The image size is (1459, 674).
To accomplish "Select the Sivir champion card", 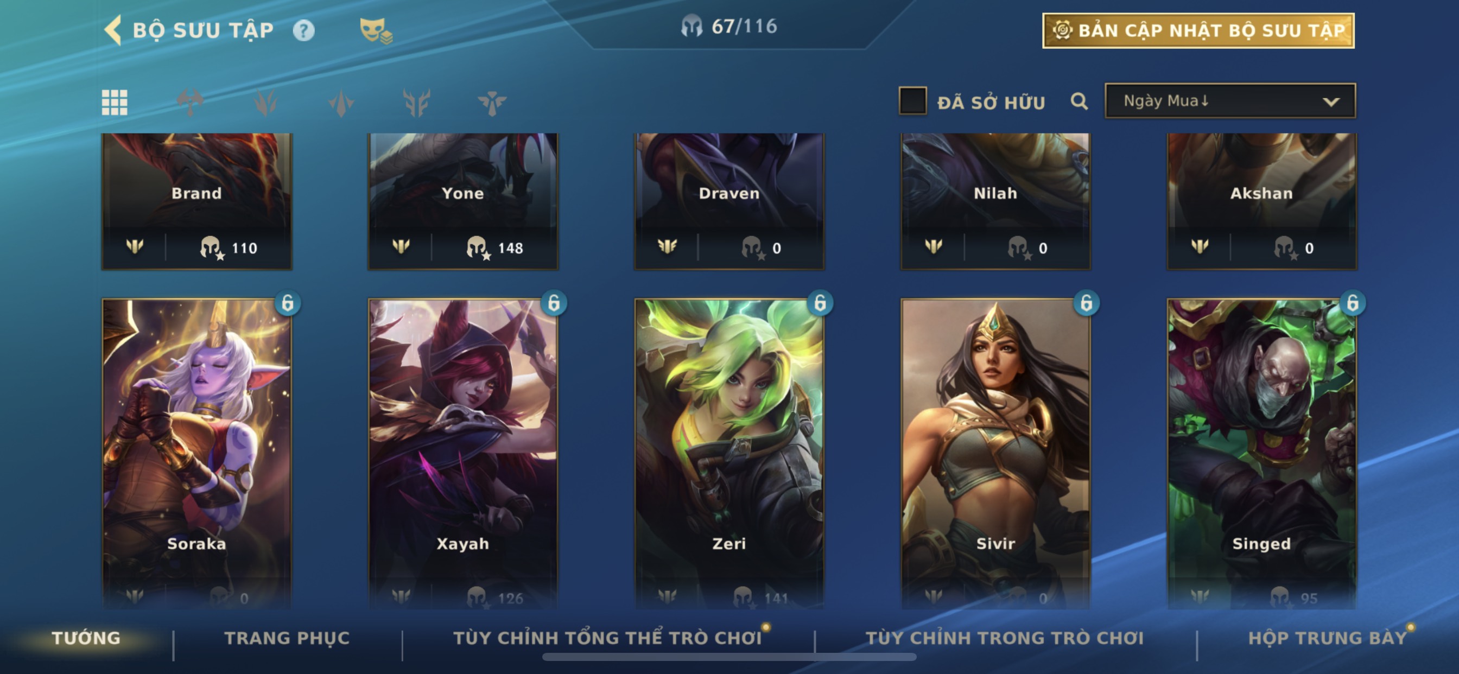I will click(995, 453).
